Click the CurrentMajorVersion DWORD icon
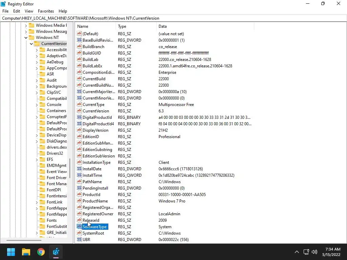 (79, 91)
